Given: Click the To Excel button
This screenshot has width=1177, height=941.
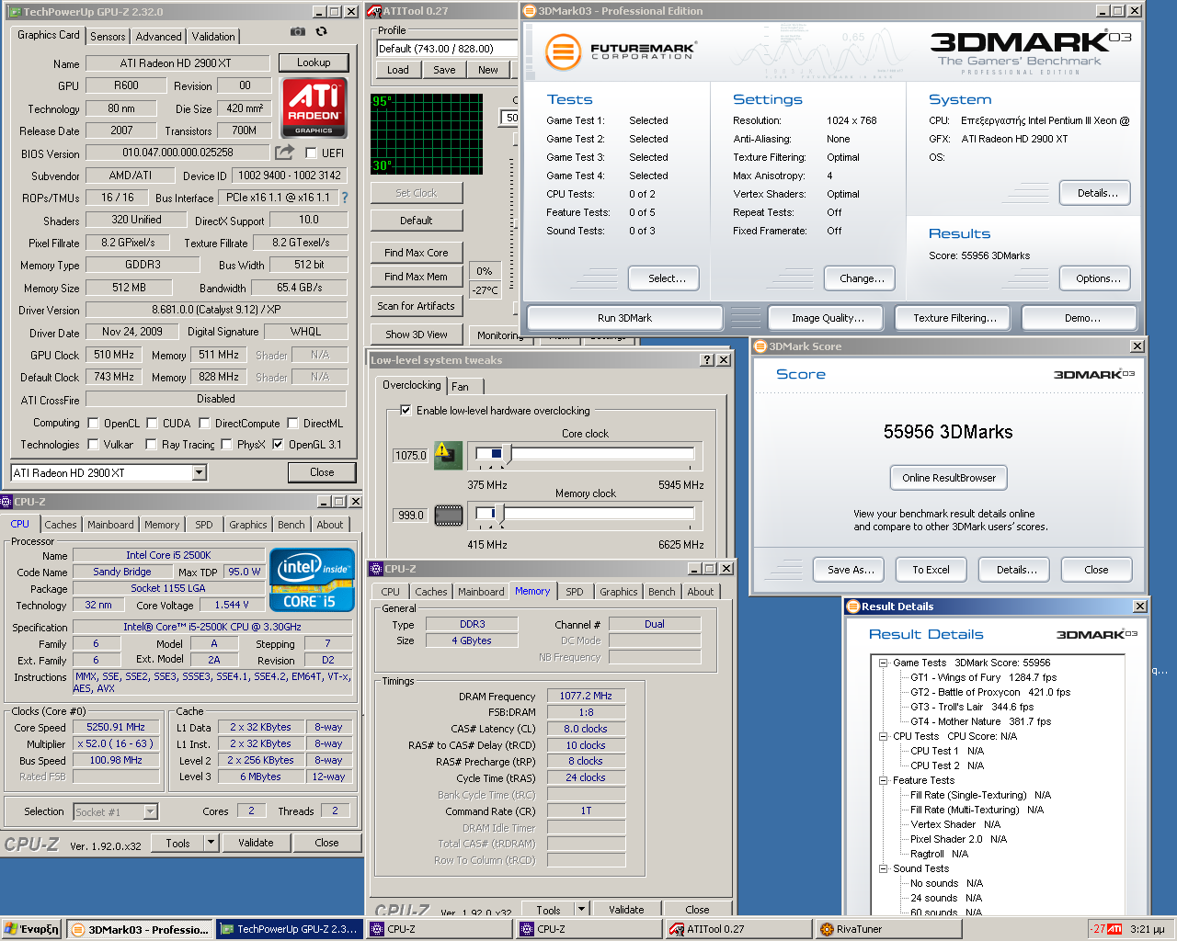Looking at the screenshot, I should pos(931,570).
